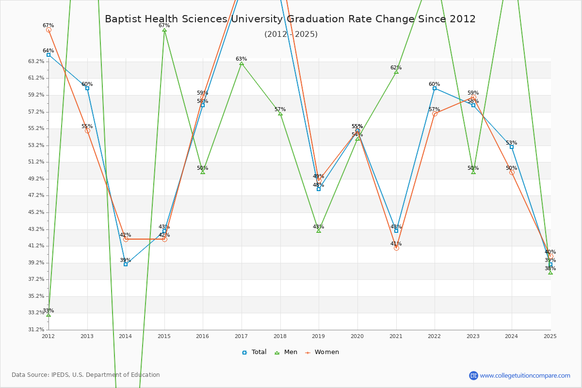Select the Total 58% square marker at 2016

coord(203,105)
